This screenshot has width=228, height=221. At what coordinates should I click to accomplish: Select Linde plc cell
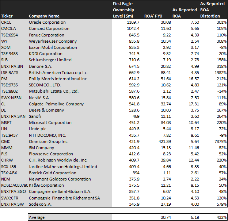[38, 129]
